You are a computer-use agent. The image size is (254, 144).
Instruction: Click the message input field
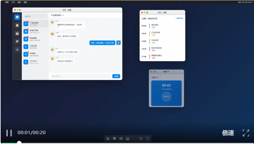click(x=81, y=76)
